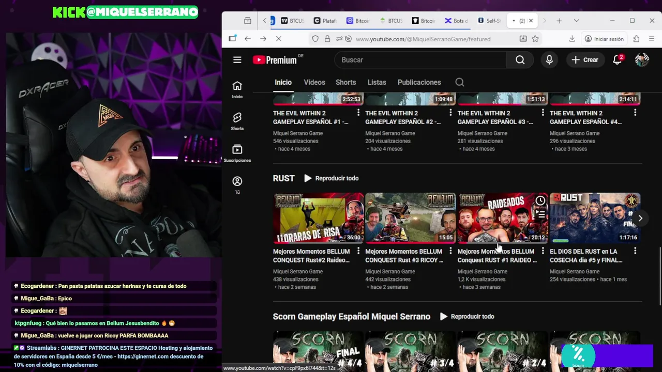Open options for Evil Within 2 #2 video
The width and height of the screenshot is (662, 372).
click(450, 113)
